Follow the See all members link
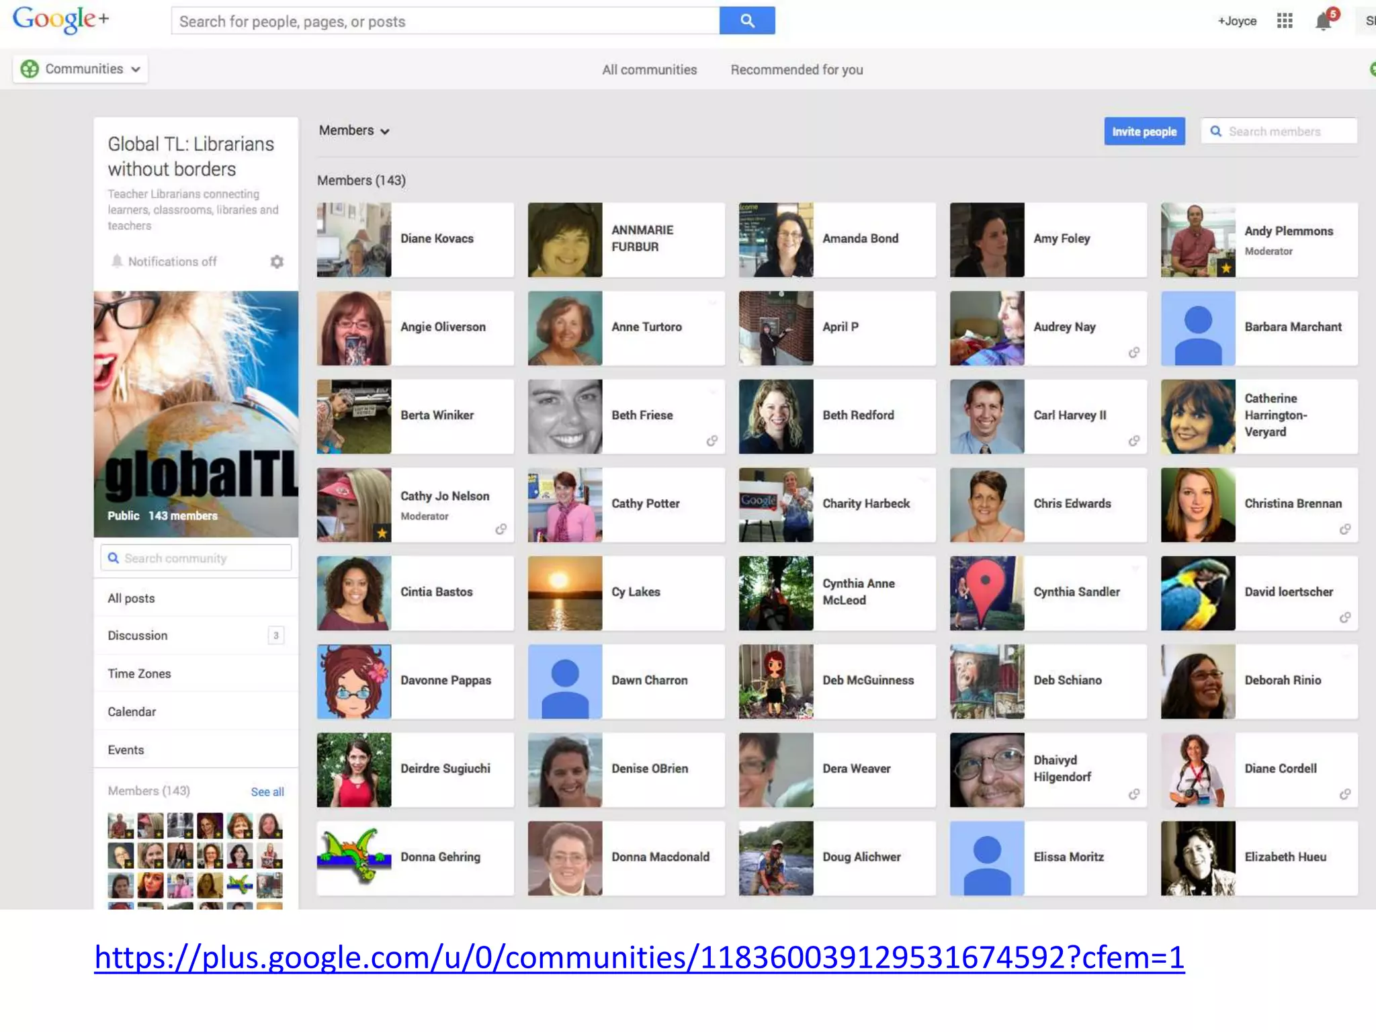Screen dimensions: 1376x1032 coord(267,791)
